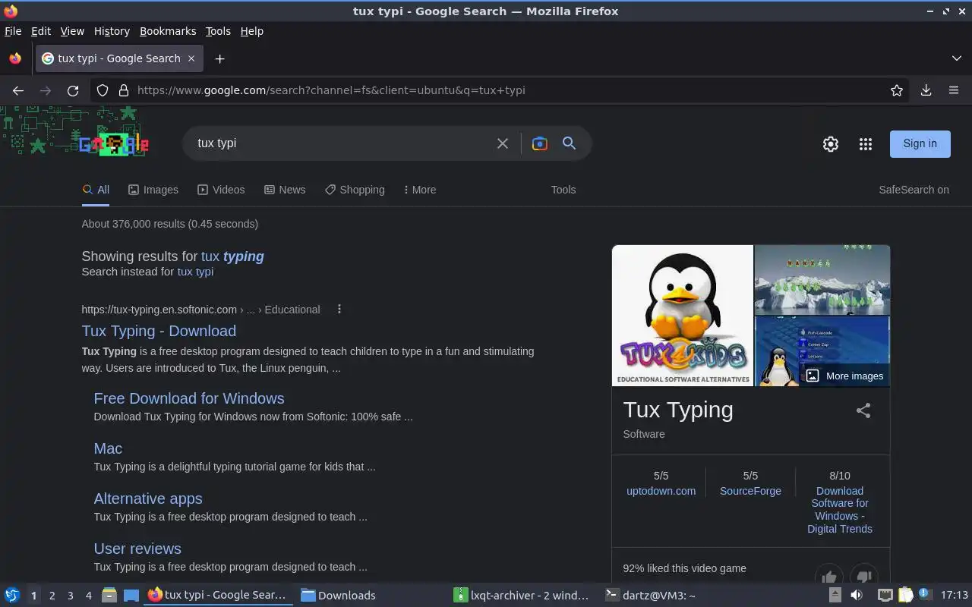Open the Tools search options

click(563, 190)
